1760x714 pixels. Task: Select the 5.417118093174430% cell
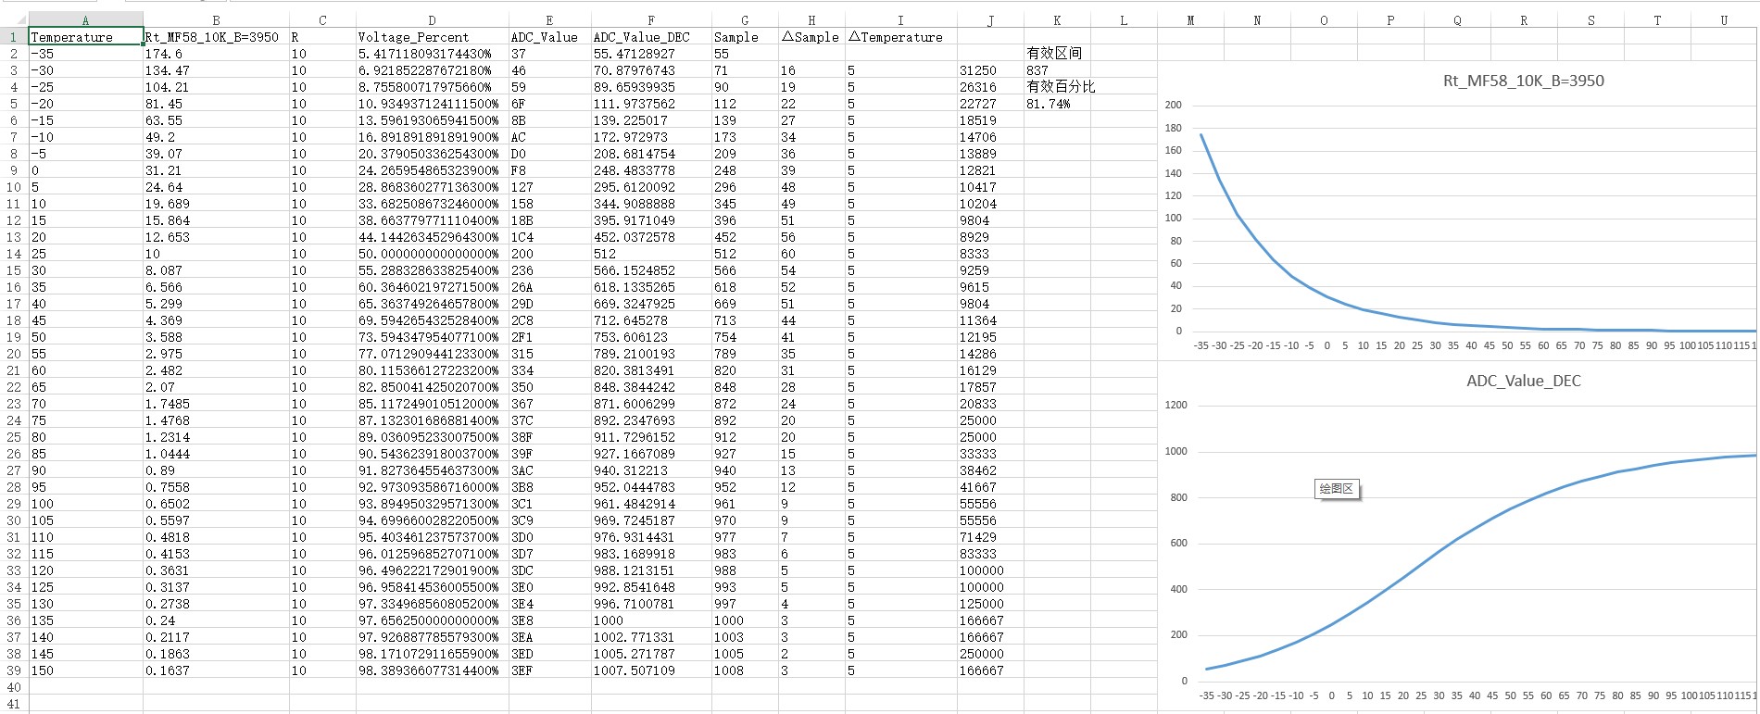point(432,54)
